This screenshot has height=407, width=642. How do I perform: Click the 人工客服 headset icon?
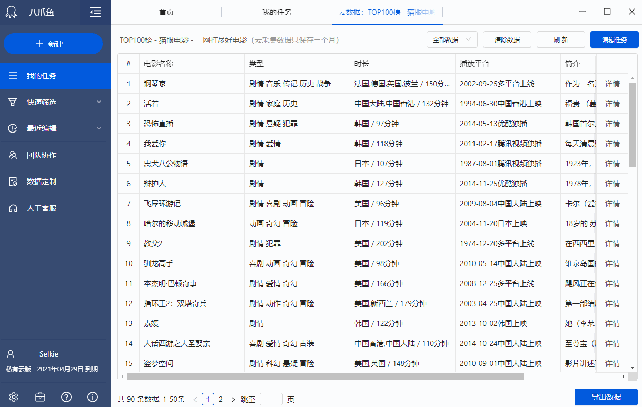[x=13, y=208]
